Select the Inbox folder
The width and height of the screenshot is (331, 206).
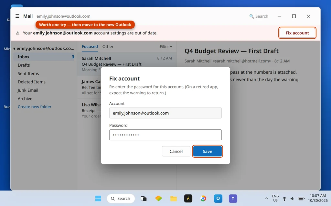pos(44,57)
